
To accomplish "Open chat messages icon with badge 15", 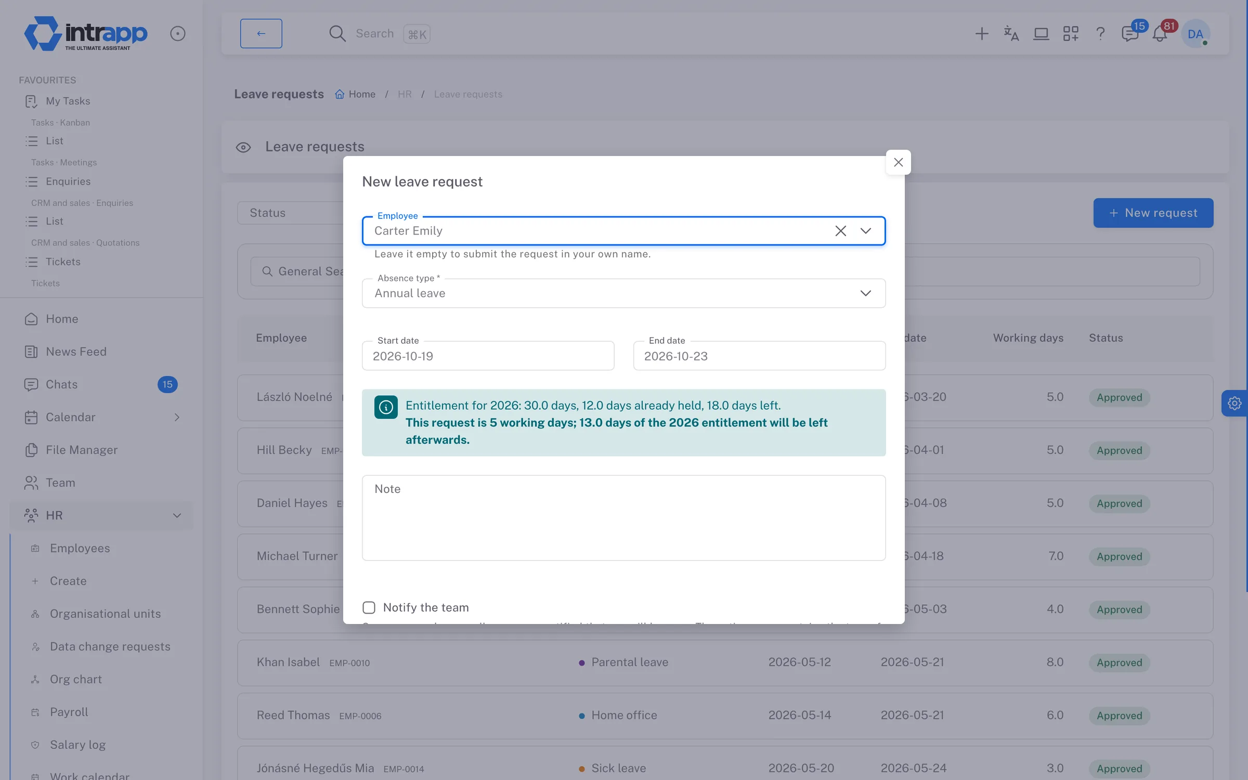I will 1130,34.
